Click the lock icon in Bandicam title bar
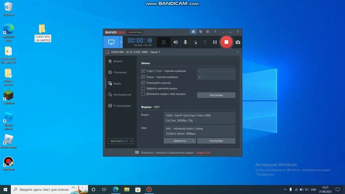The width and height of the screenshot is (345, 194). pos(193,32)
